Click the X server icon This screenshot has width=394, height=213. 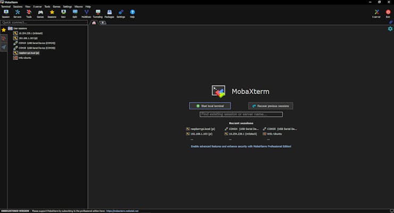tap(376, 13)
